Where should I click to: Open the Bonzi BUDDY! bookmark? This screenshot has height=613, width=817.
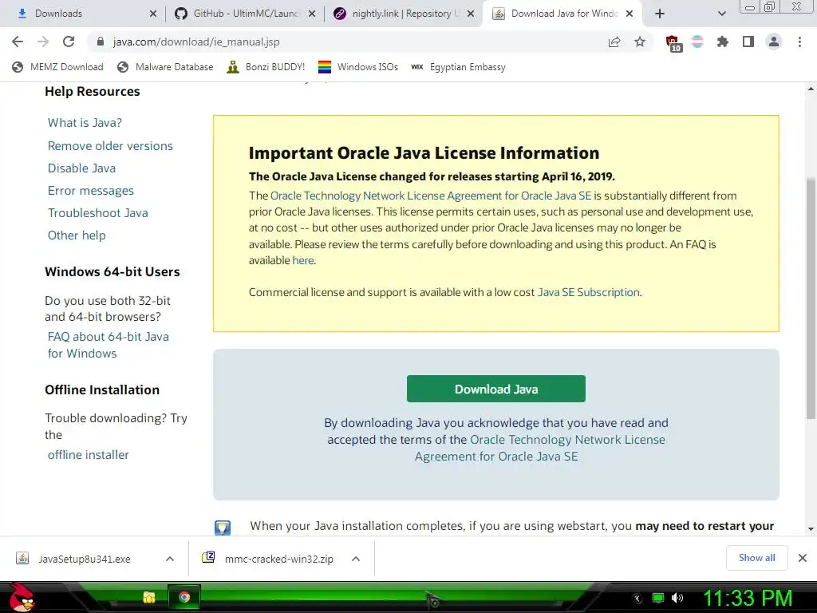tap(266, 67)
